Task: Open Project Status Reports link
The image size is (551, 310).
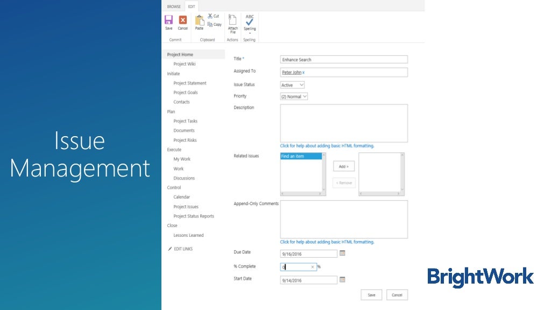Action: point(194,216)
